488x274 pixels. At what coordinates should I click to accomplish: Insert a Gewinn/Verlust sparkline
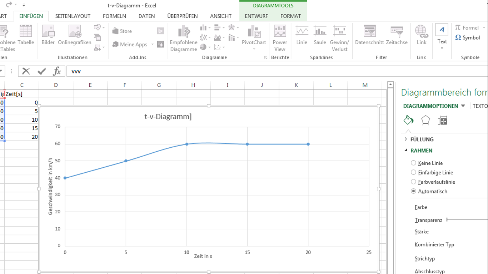339,38
